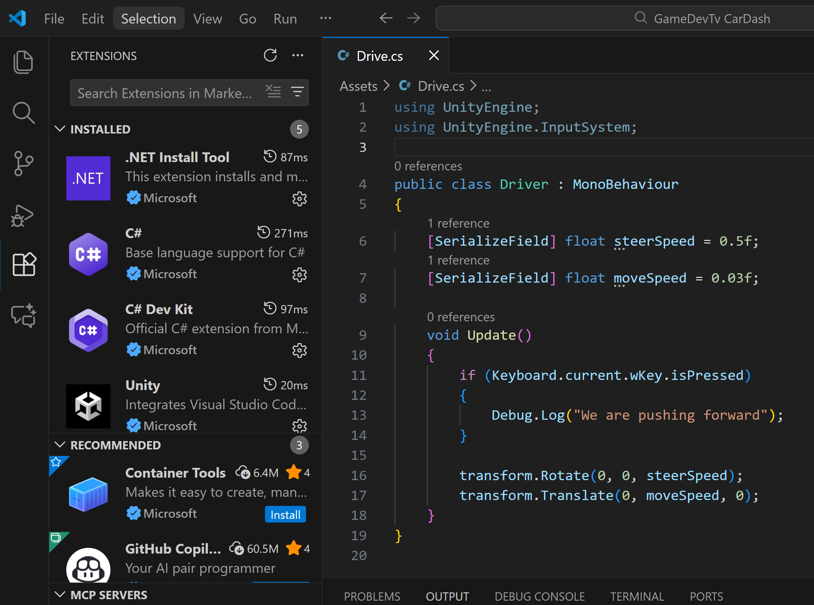
Task: Open manage gear for .NET Install Tool
Action: point(299,199)
